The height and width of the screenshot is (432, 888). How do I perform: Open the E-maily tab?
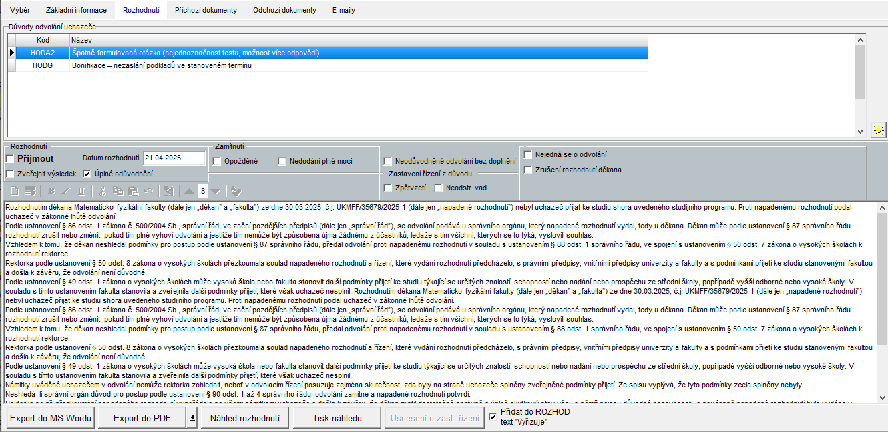343,11
